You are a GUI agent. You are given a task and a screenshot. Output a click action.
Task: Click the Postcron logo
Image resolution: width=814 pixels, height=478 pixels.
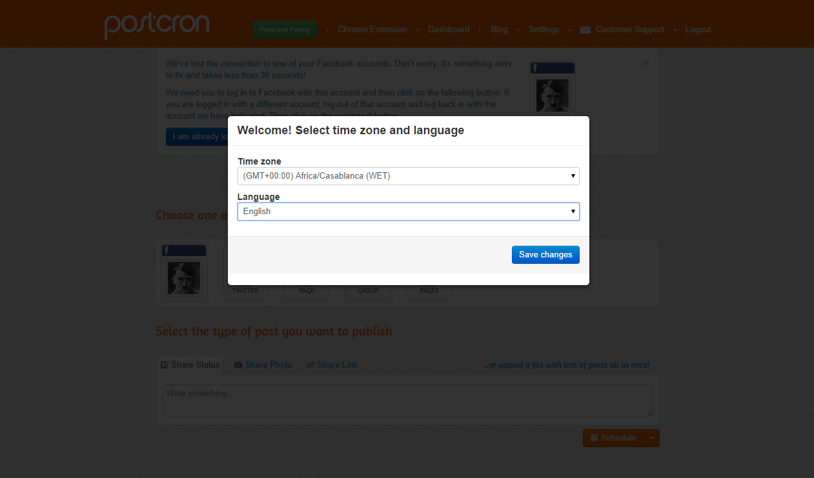point(157,25)
